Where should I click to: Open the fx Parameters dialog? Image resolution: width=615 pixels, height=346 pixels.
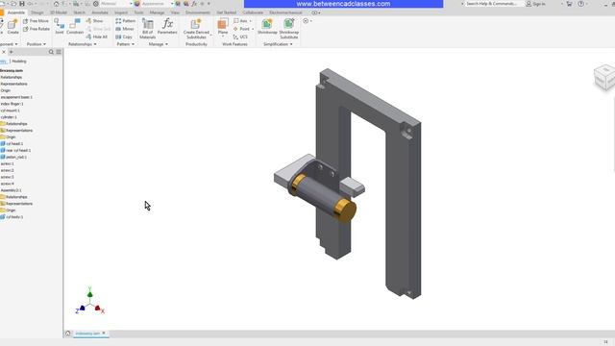[167, 26]
